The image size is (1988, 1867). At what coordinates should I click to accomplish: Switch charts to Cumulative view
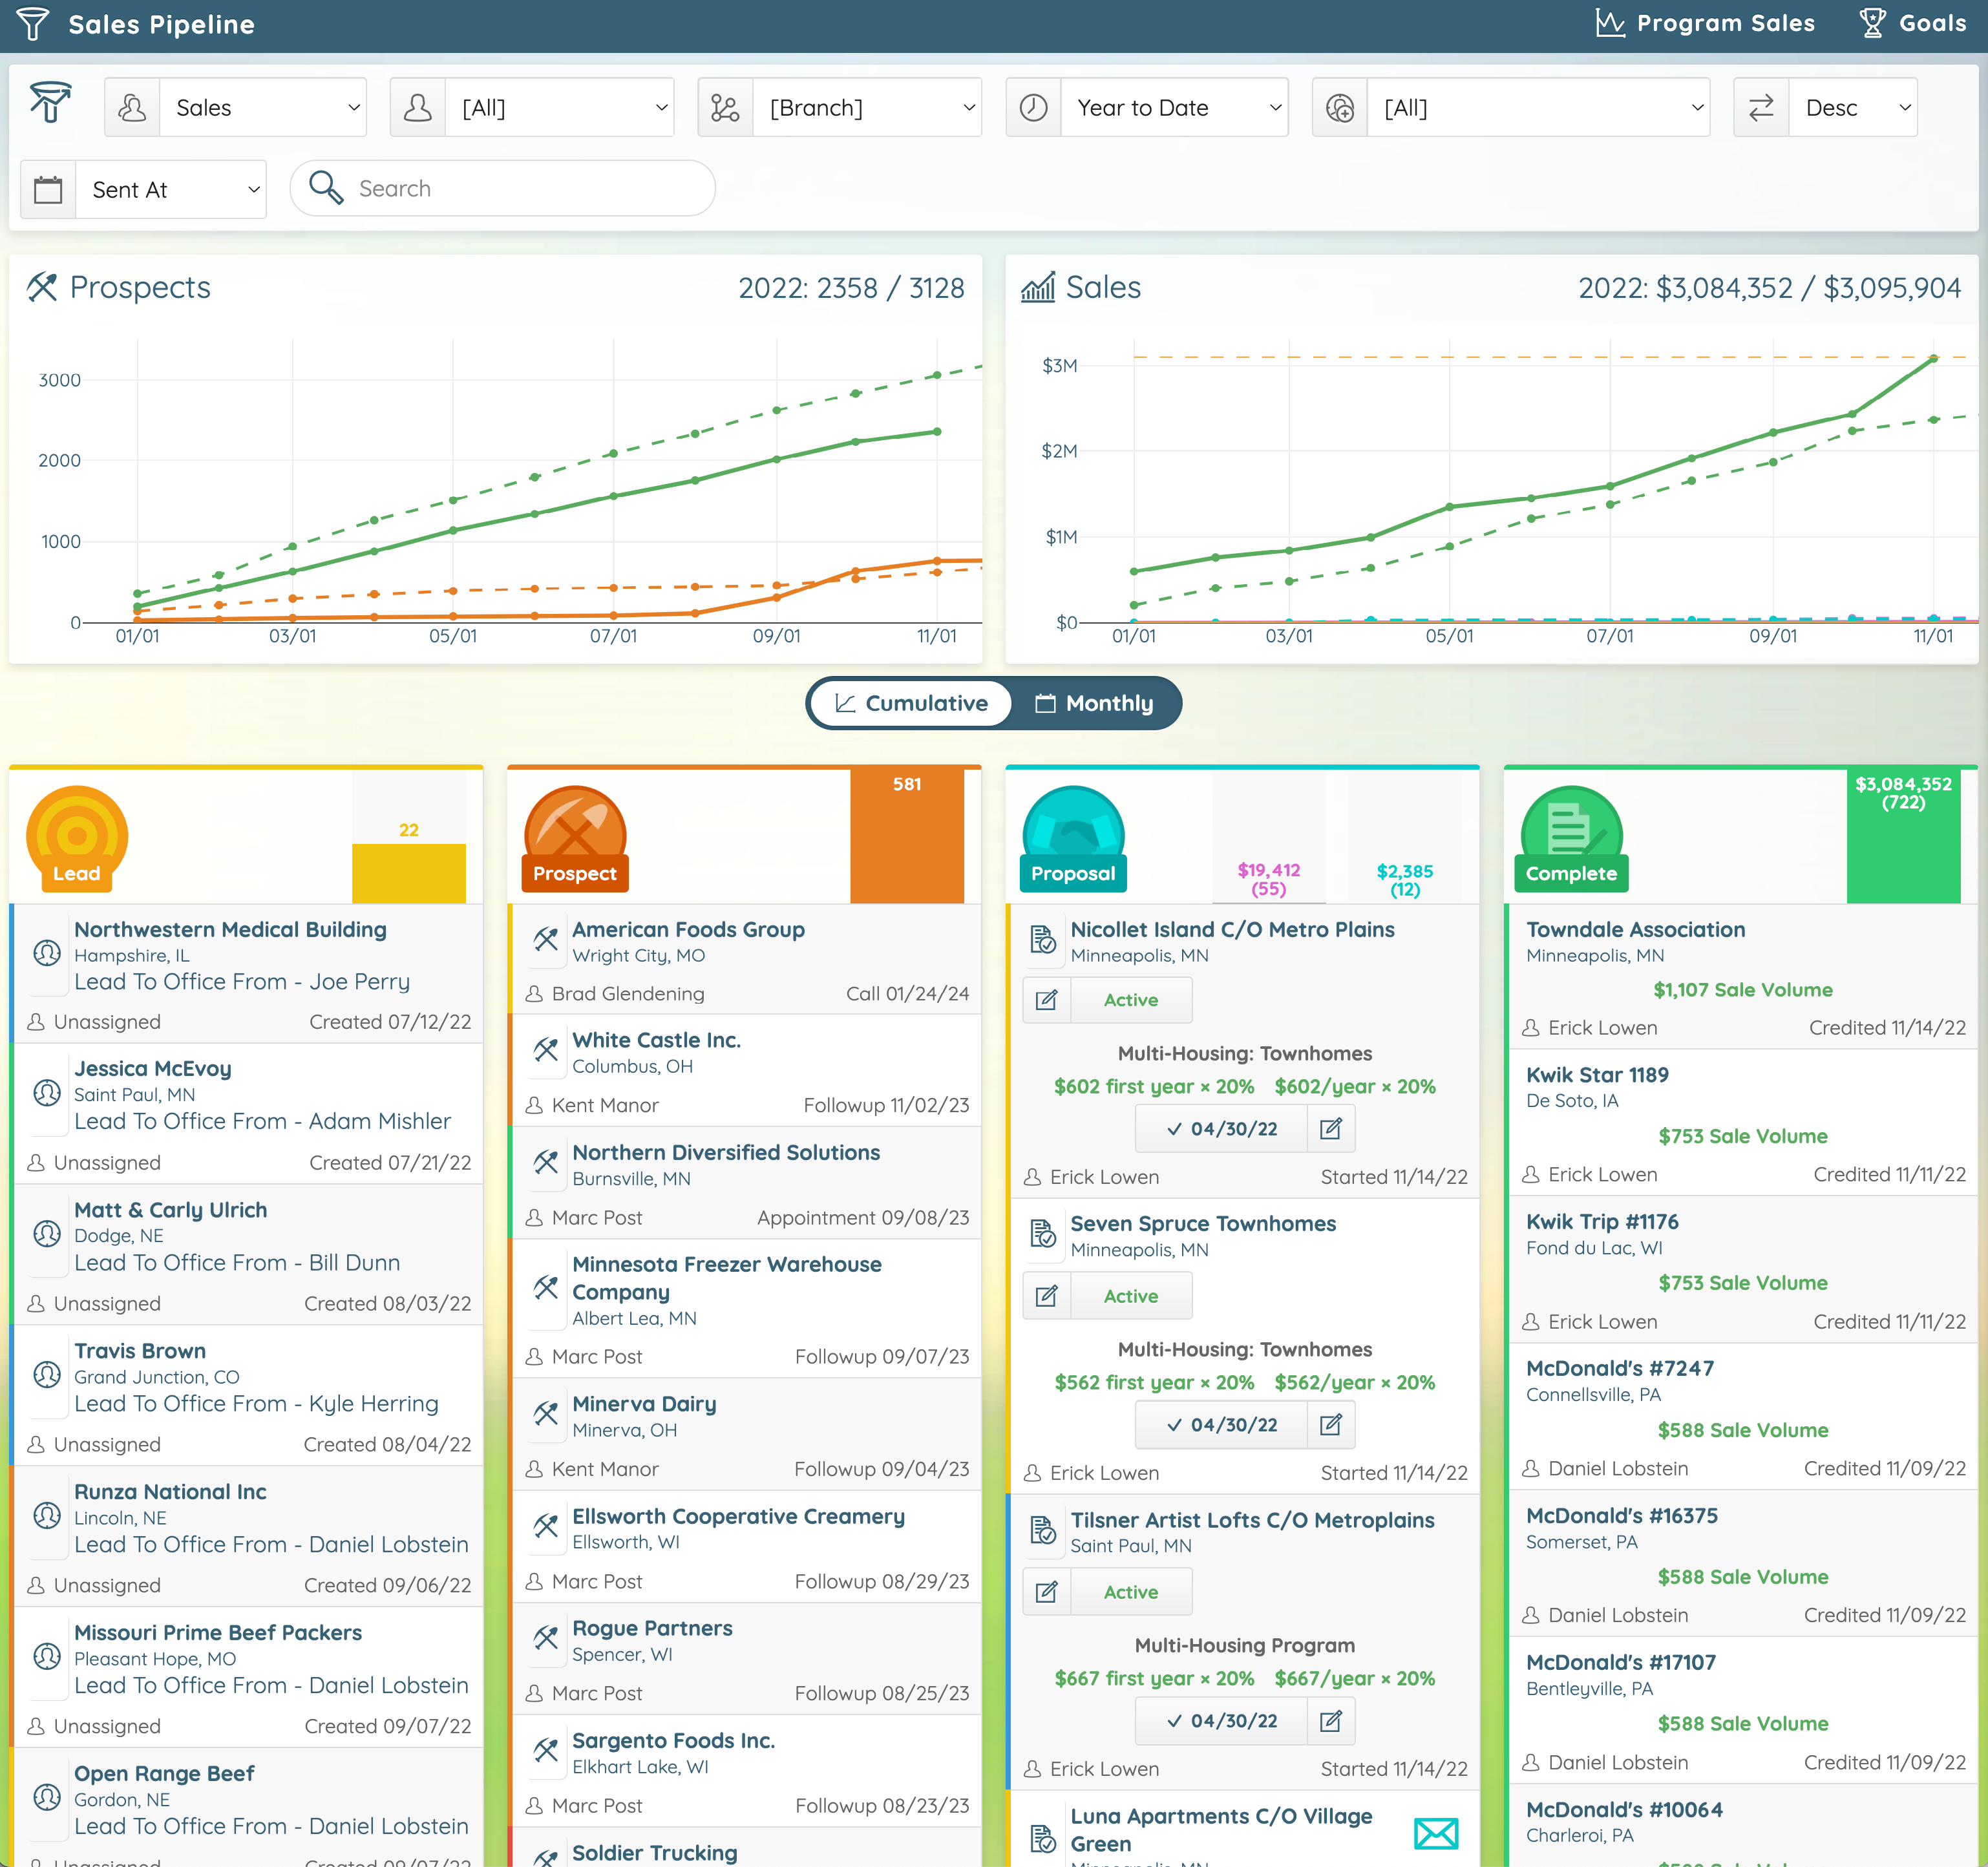click(911, 703)
